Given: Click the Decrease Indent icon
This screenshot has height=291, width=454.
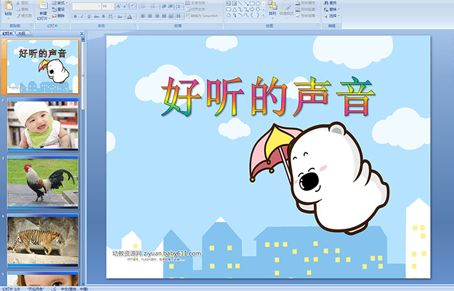Looking at the screenshot, I should coord(164,6).
